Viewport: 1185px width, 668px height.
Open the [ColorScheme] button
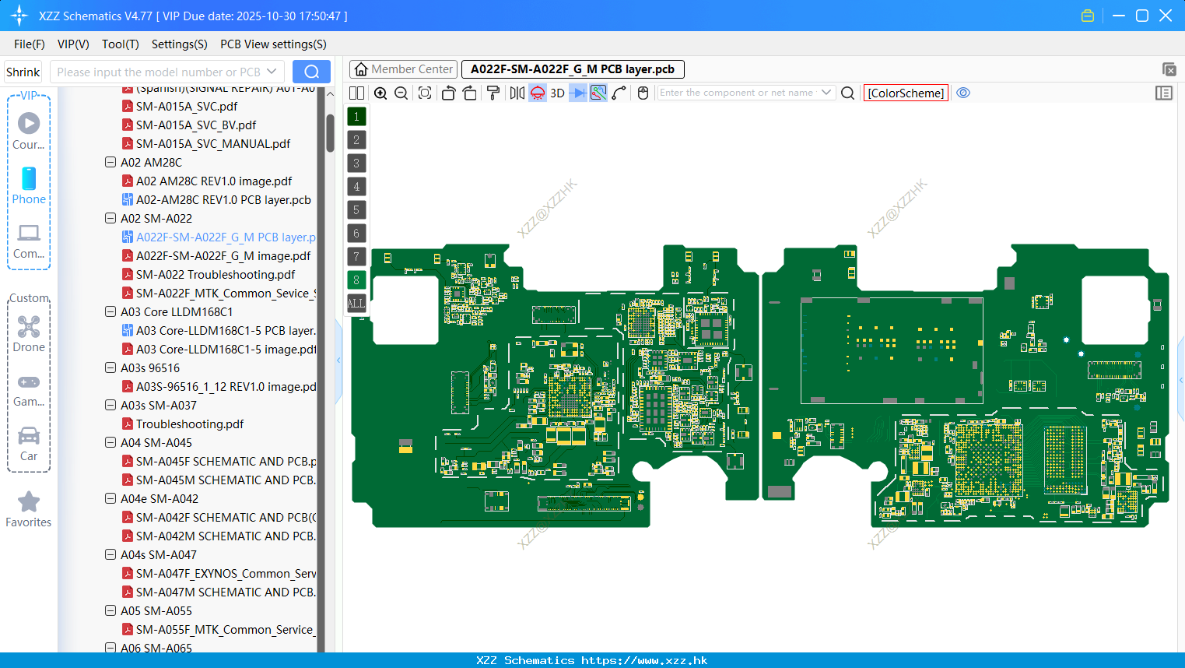pyautogui.click(x=906, y=93)
